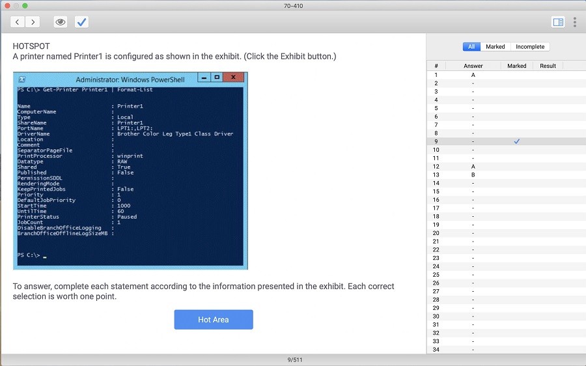Select question row 13
Image resolution: width=586 pixels, height=366 pixels.
click(506, 175)
